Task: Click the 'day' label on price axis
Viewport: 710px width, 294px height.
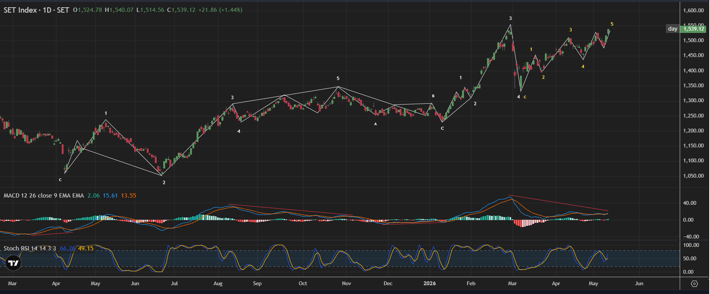Action: click(x=672, y=29)
